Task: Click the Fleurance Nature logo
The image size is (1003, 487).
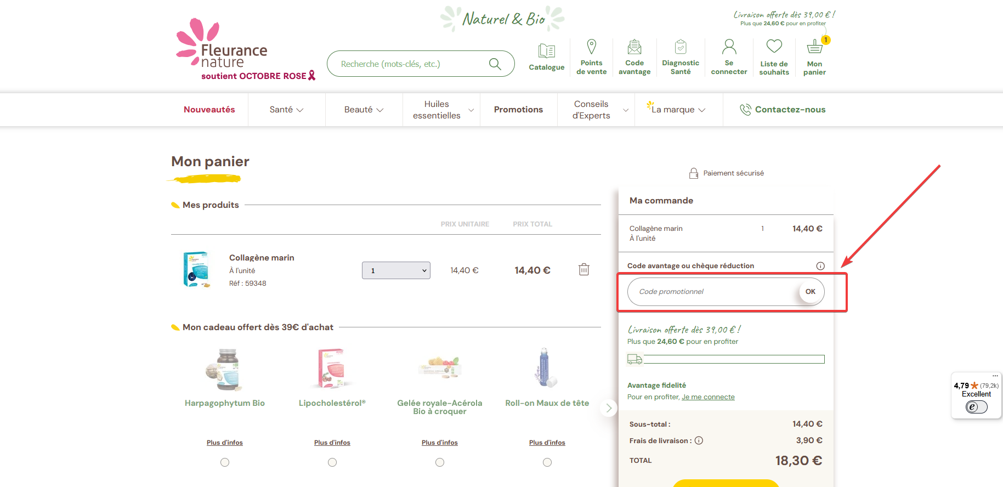Action: [x=246, y=49]
